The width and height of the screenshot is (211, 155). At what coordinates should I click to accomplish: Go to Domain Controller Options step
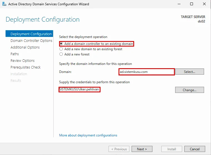31,40
